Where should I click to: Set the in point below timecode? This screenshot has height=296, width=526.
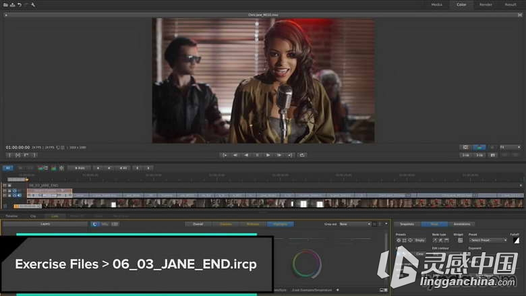(x=9, y=155)
